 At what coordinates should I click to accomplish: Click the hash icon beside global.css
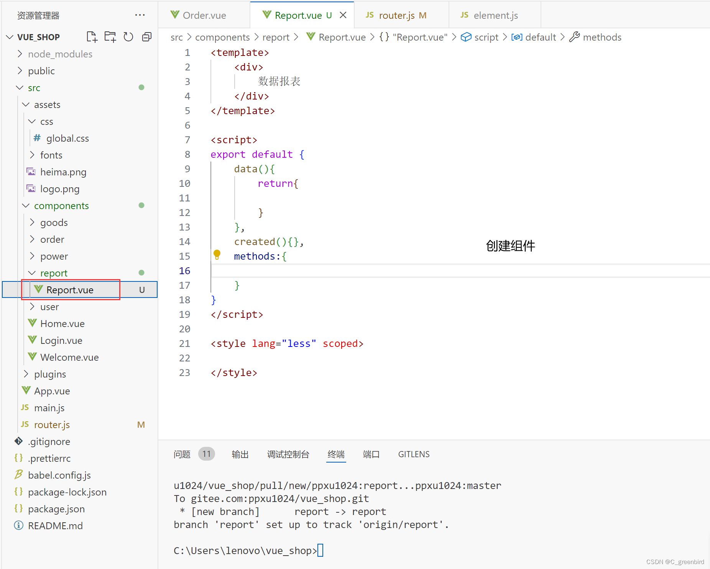click(37, 138)
